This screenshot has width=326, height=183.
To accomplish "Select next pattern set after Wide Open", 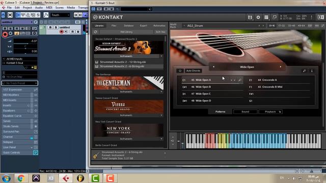I will [x=281, y=67].
